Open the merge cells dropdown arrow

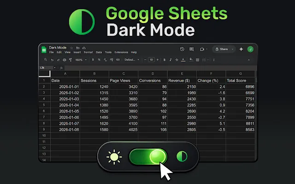click(x=208, y=60)
